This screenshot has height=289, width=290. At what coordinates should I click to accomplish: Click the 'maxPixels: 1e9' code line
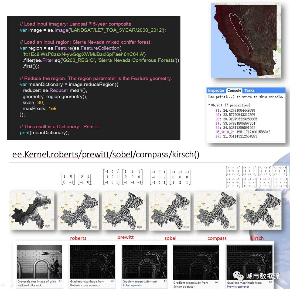pyautogui.click(x=40, y=108)
